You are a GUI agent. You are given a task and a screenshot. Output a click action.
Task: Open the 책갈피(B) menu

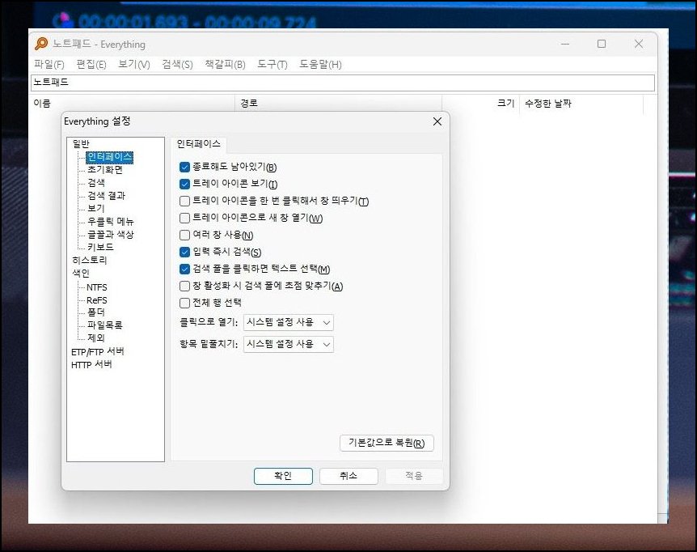[225, 65]
